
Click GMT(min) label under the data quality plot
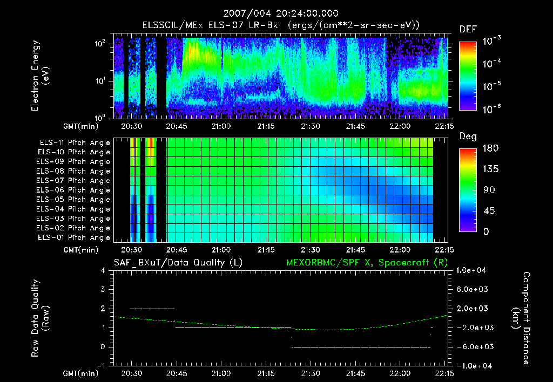tap(81, 373)
